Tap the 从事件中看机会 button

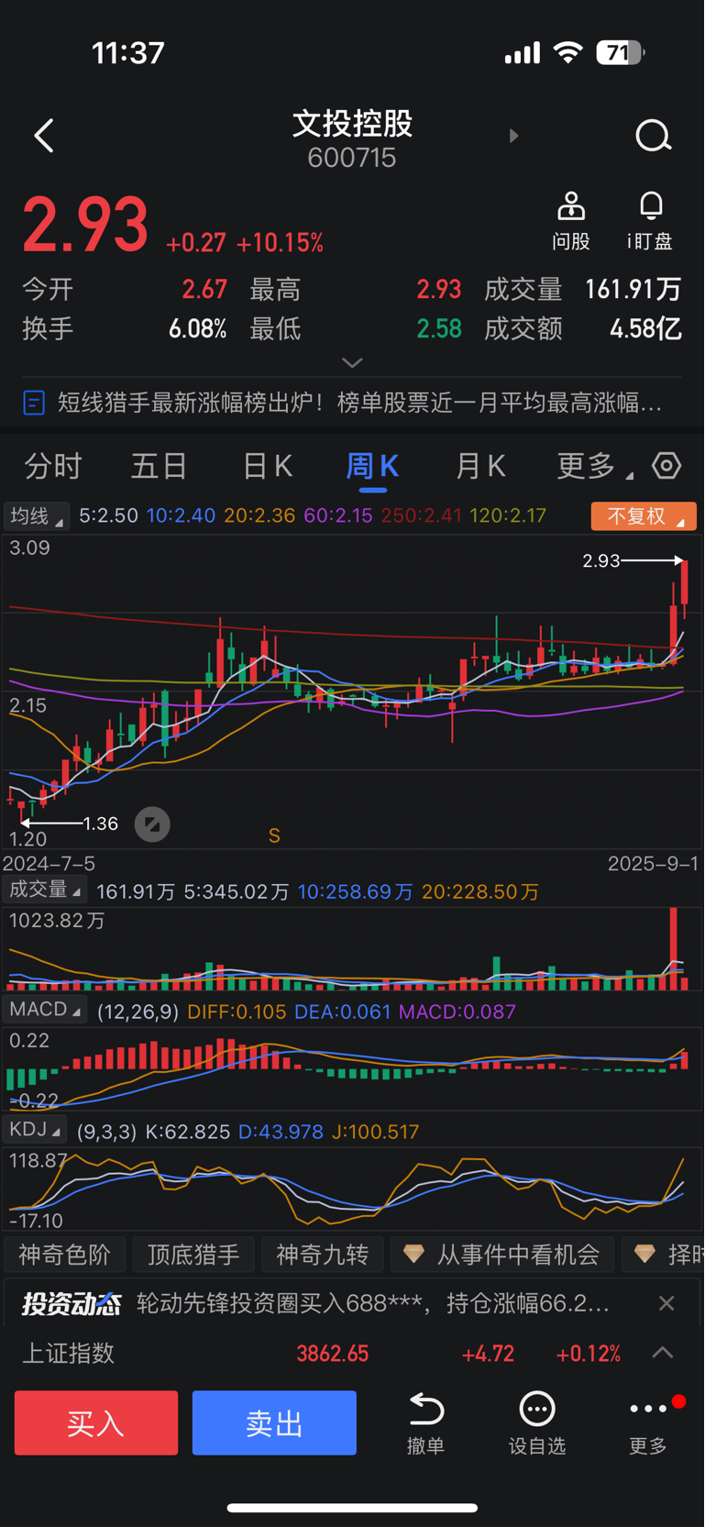[501, 1254]
